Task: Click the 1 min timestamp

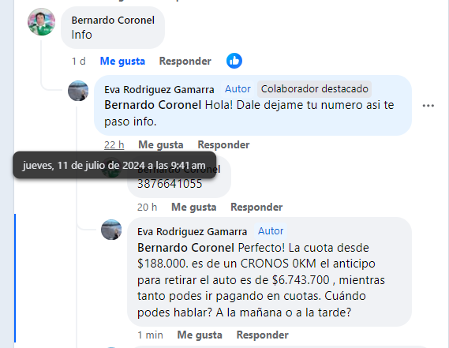Action: coord(150,335)
